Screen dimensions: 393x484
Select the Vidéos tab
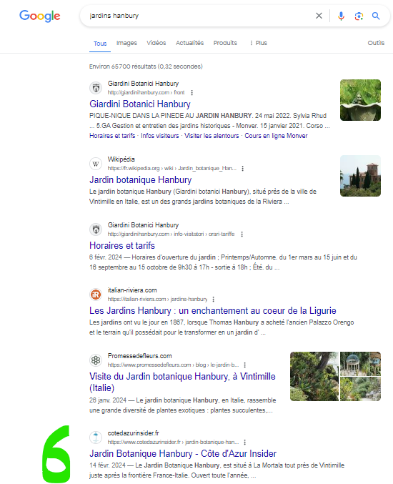tap(156, 43)
